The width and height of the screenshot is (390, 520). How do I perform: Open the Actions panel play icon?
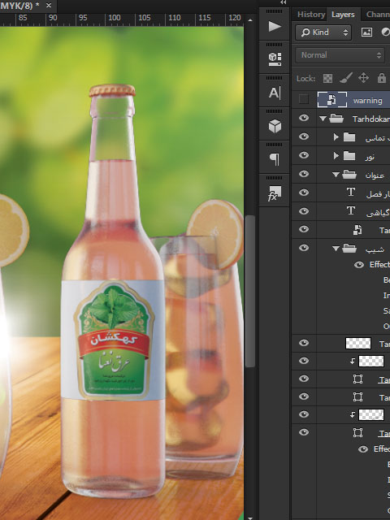tap(275, 26)
